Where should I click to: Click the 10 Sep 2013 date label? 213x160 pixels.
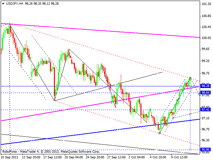tap(10, 157)
